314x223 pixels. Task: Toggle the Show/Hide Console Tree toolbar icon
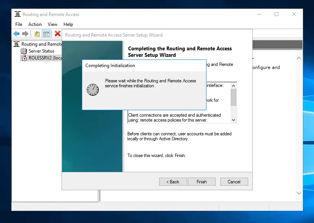(x=46, y=34)
